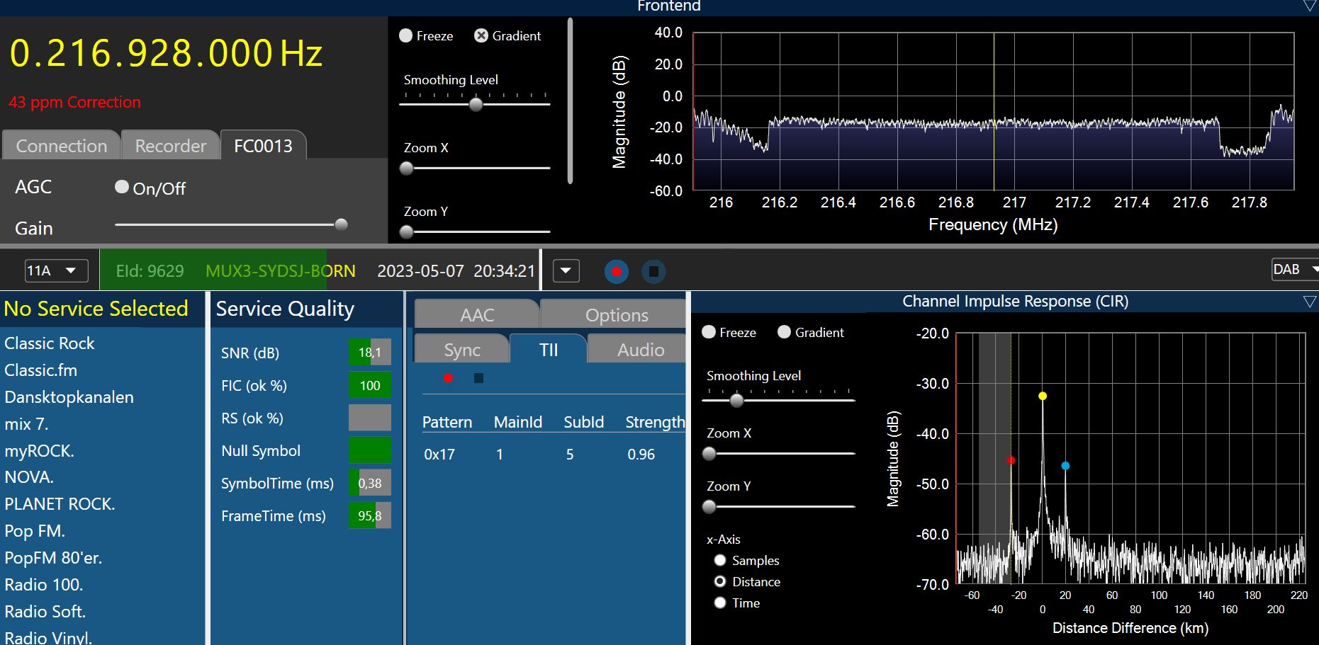Toggle AGC On/Off

click(x=122, y=187)
